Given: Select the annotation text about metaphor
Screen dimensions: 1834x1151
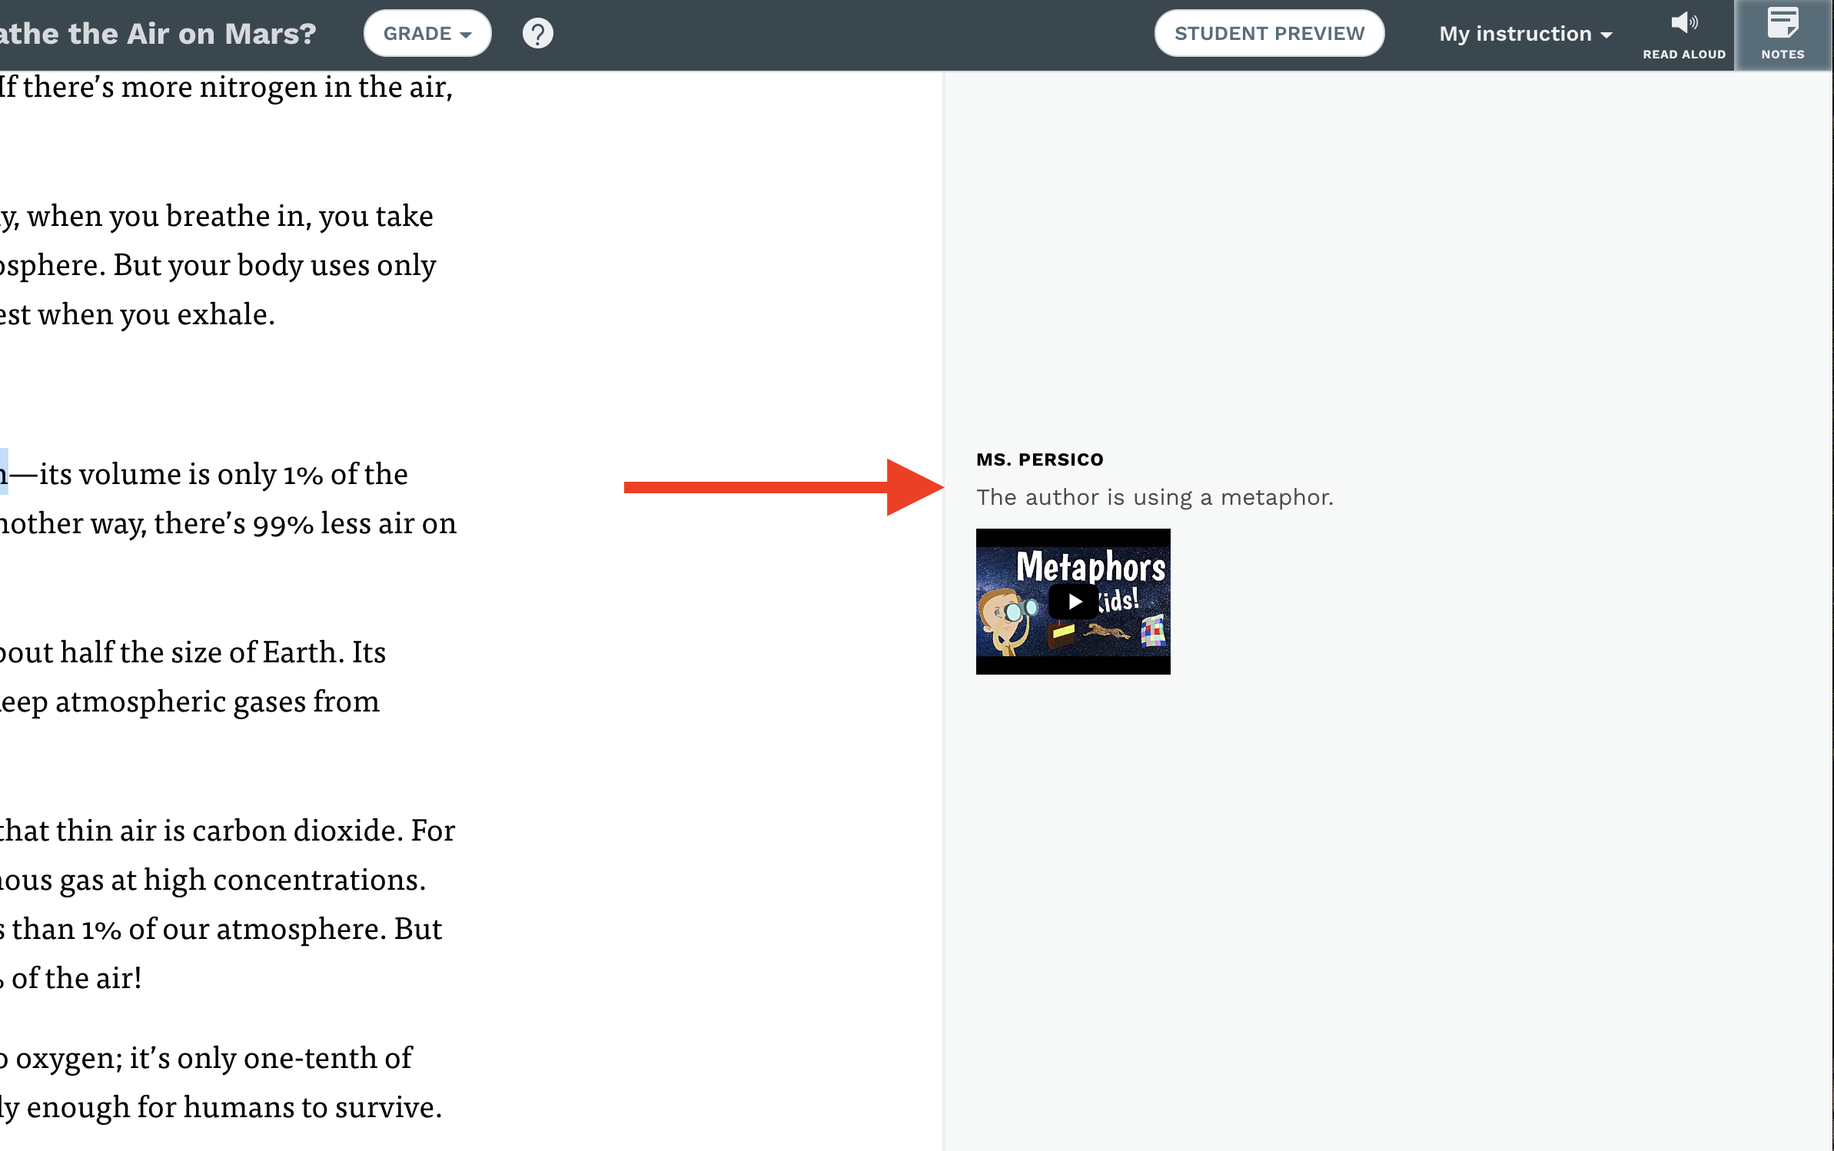Looking at the screenshot, I should pyautogui.click(x=1155, y=497).
